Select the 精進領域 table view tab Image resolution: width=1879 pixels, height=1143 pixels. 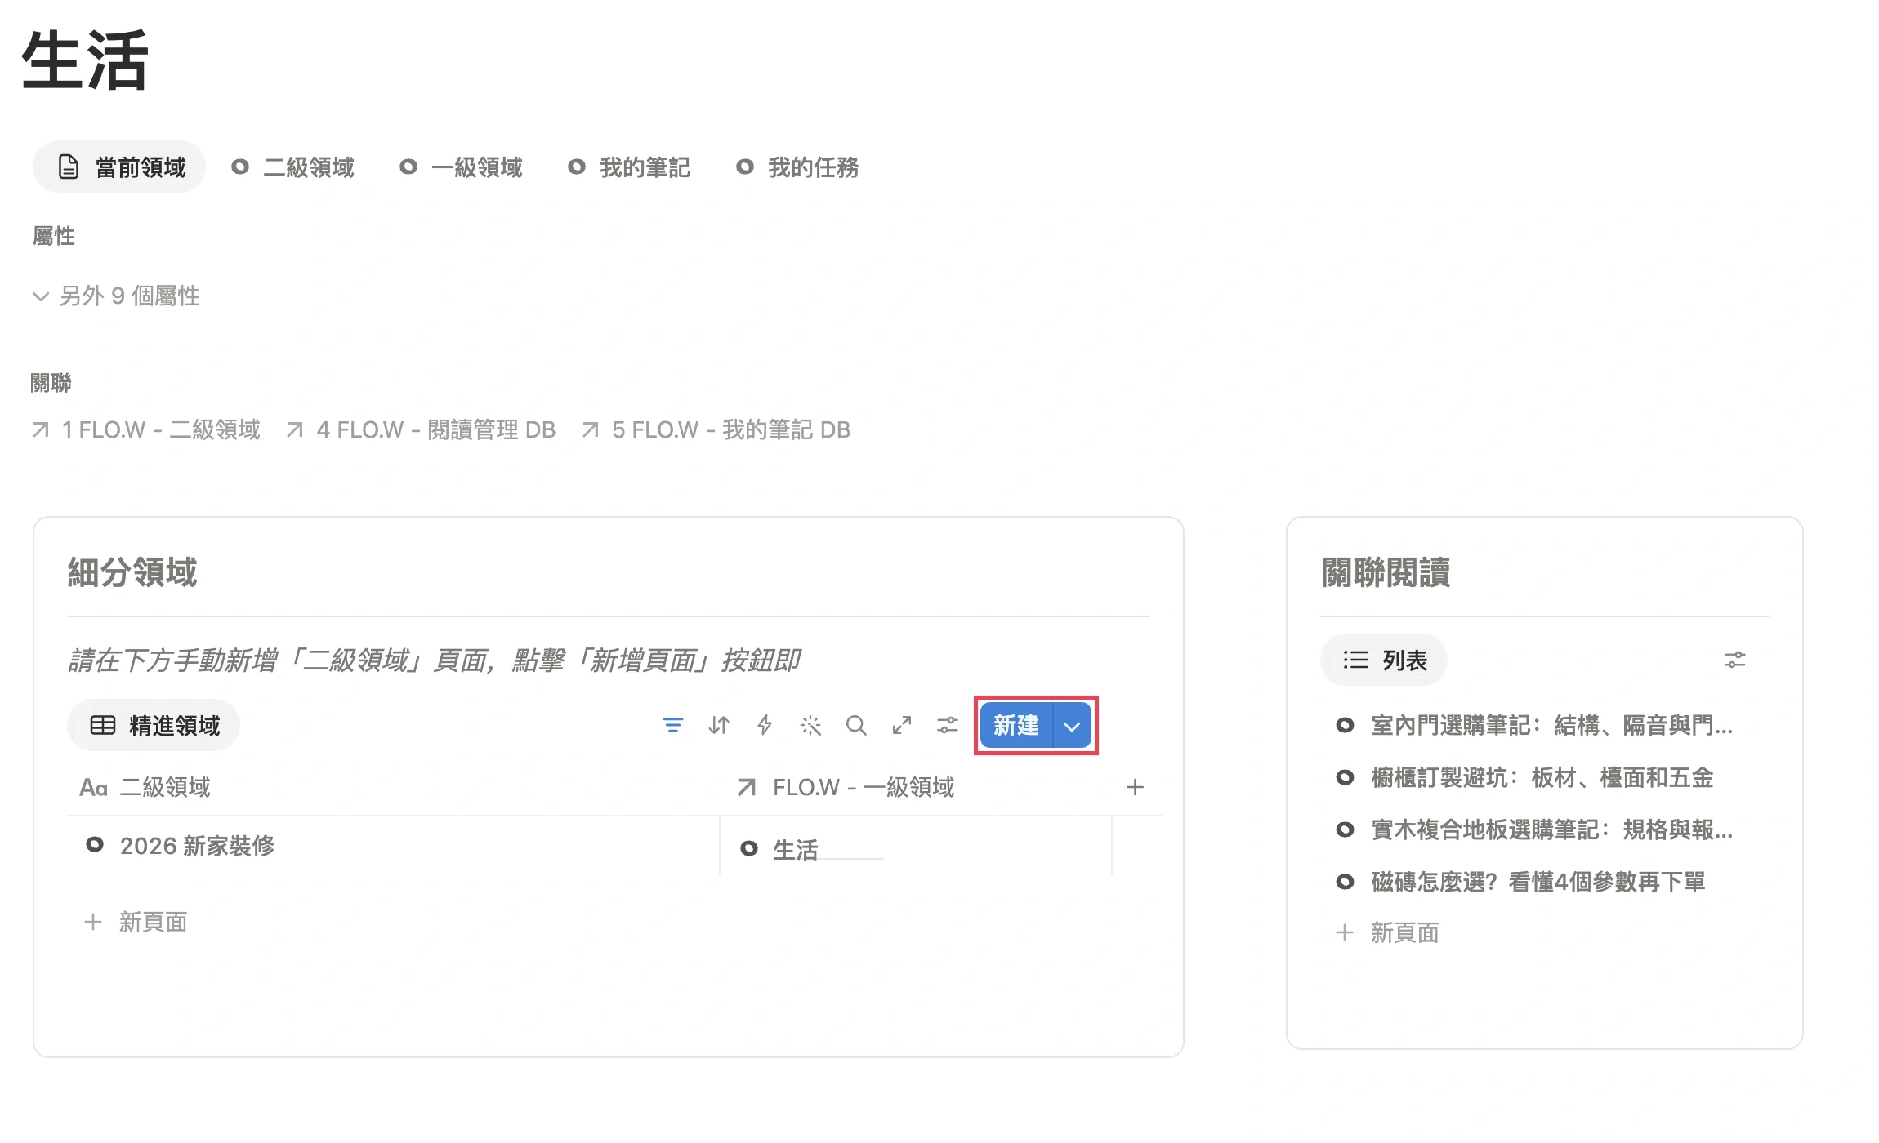(x=154, y=725)
